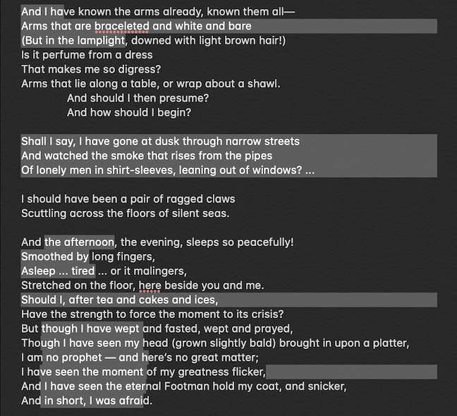Click the misspelled word "braceleted"
This screenshot has width=457, height=416.
(122, 26)
